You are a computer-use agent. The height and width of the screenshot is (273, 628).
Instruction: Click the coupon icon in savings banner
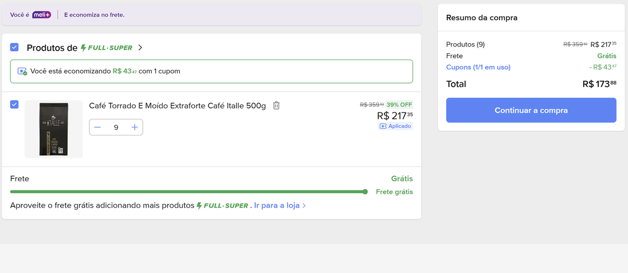click(22, 72)
